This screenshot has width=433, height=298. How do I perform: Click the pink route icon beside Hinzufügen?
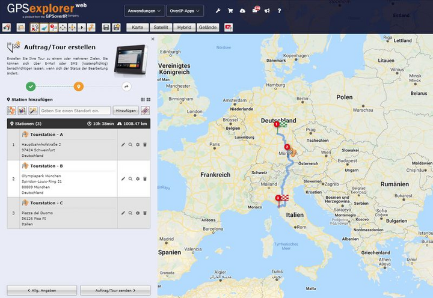click(146, 111)
